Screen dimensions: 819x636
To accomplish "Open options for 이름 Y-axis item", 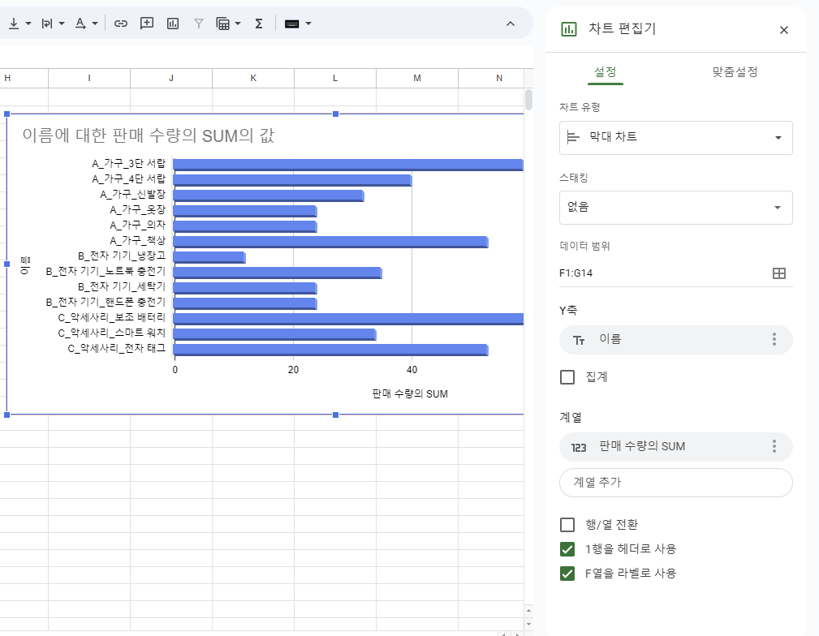I will (x=774, y=339).
